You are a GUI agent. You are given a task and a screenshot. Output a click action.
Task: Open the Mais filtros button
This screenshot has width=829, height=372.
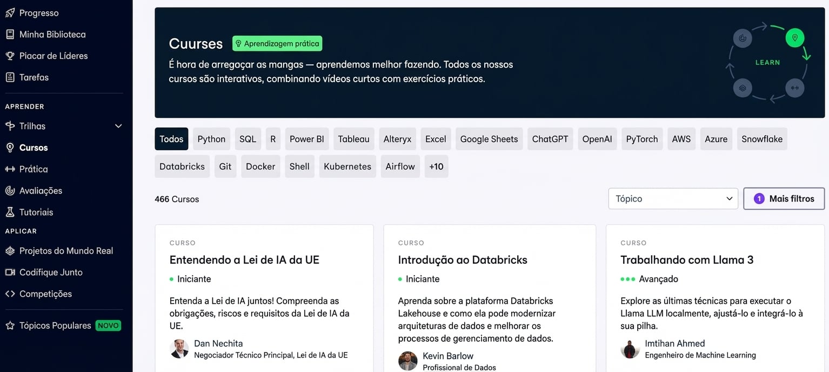784,198
